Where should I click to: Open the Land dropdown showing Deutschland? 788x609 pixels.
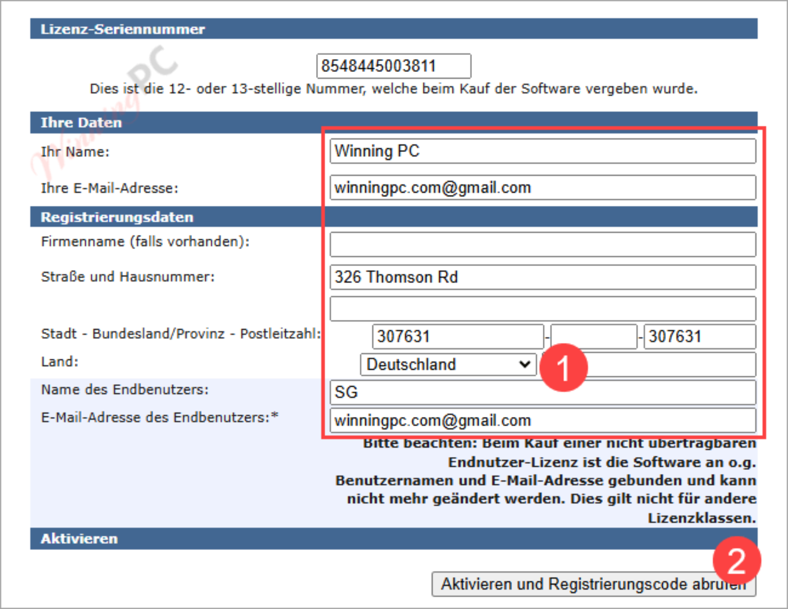[x=448, y=365]
